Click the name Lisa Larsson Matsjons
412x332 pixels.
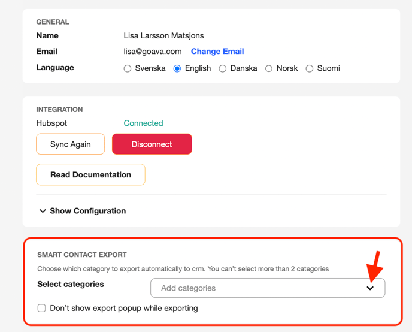(163, 35)
